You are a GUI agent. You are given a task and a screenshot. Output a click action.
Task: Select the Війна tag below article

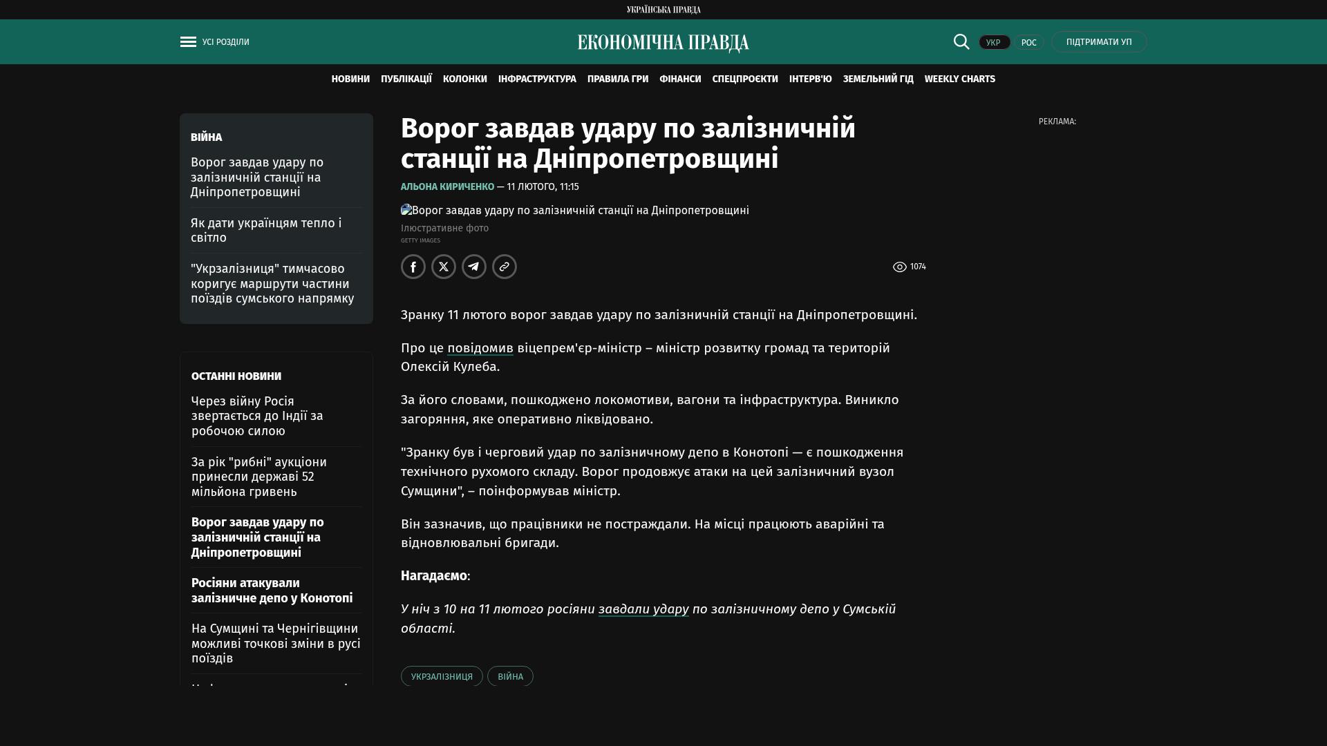pyautogui.click(x=510, y=676)
